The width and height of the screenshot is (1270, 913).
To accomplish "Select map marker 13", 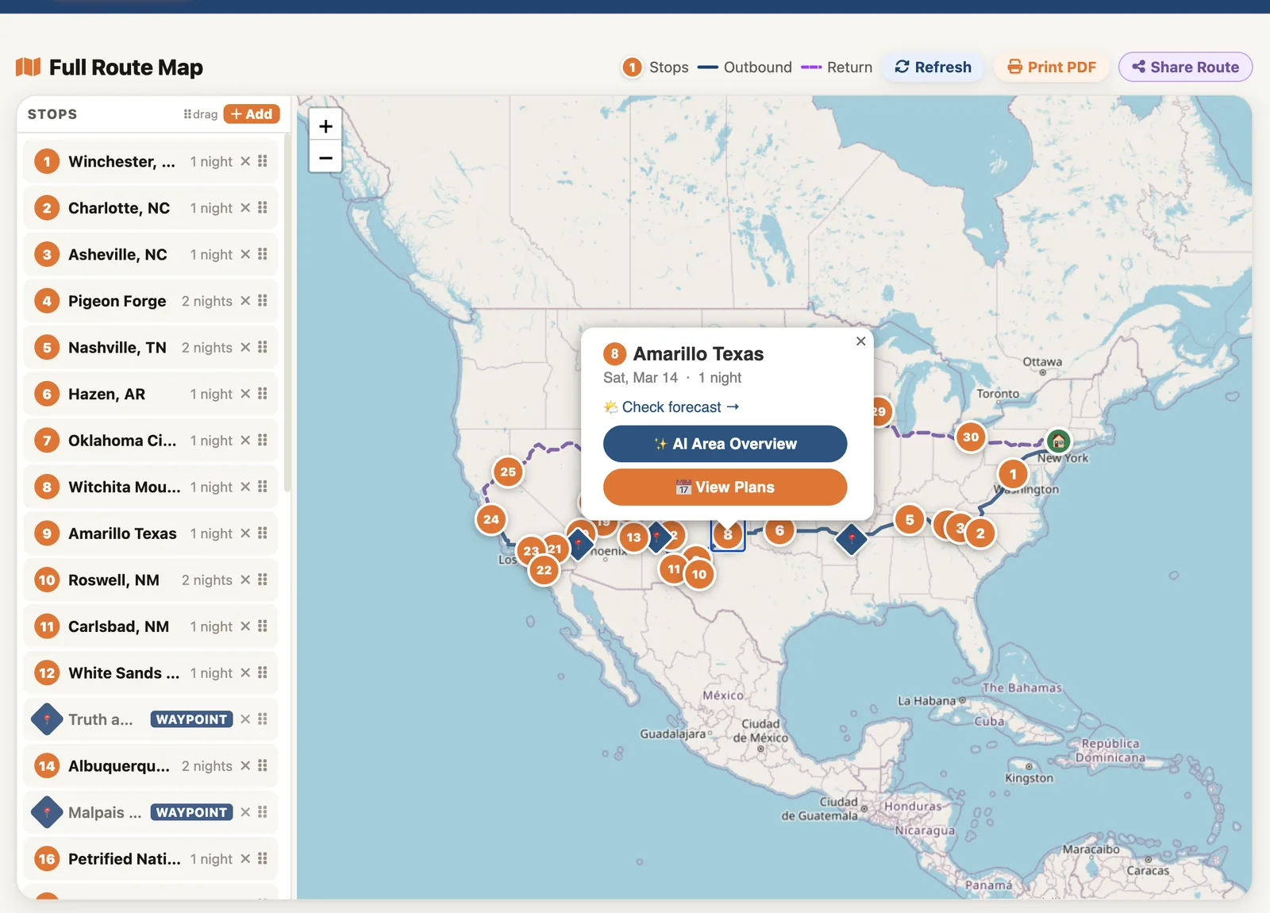I will click(633, 537).
